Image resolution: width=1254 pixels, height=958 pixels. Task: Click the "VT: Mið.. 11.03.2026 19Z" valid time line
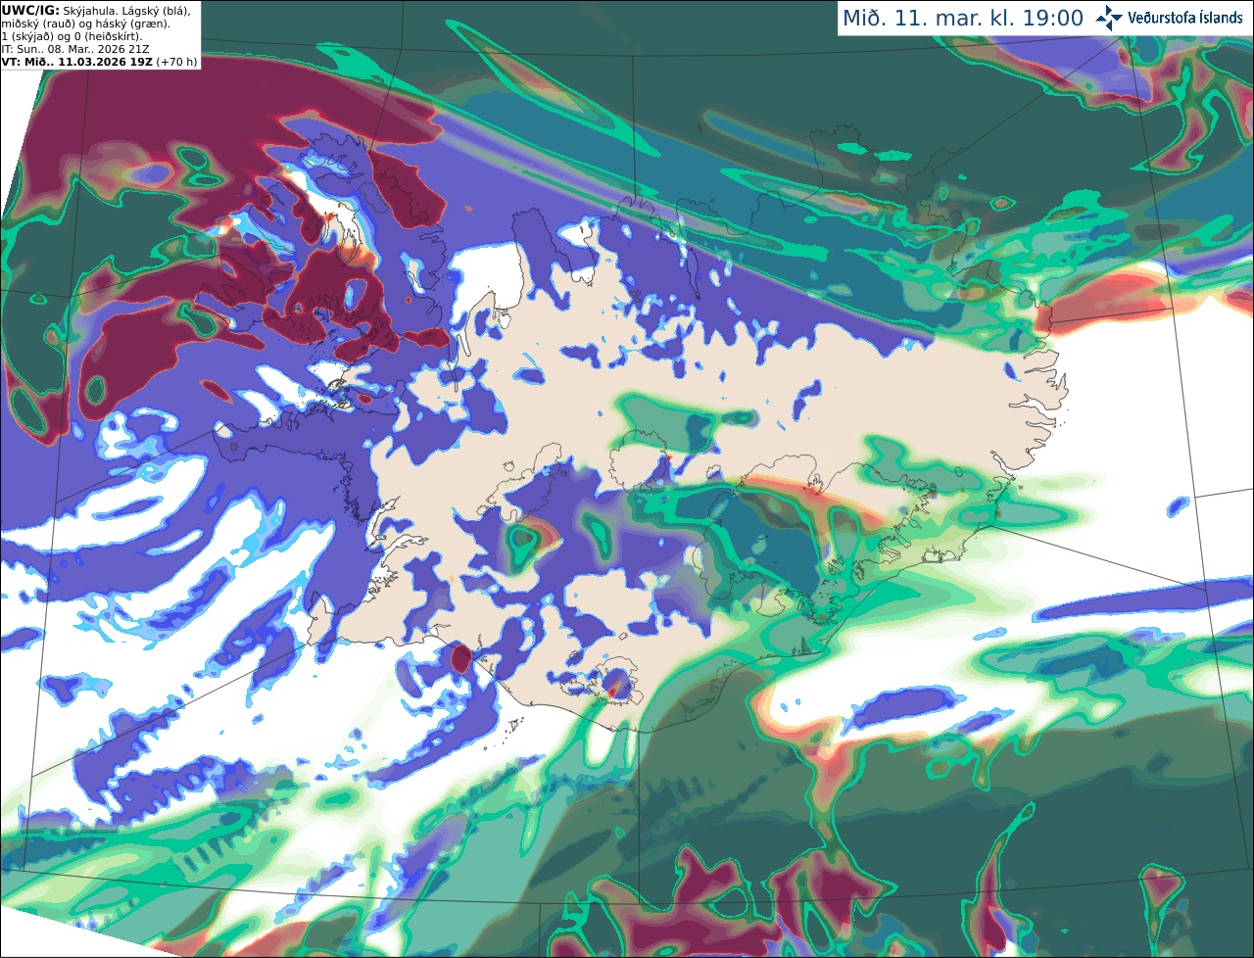click(77, 62)
